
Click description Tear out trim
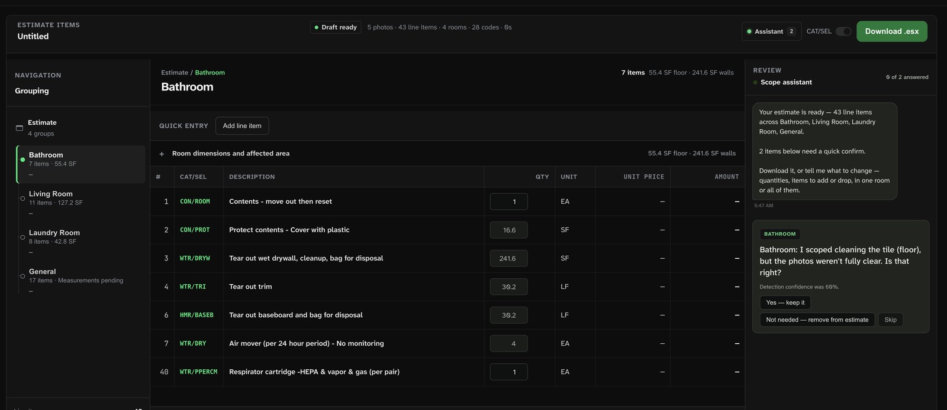coord(250,287)
